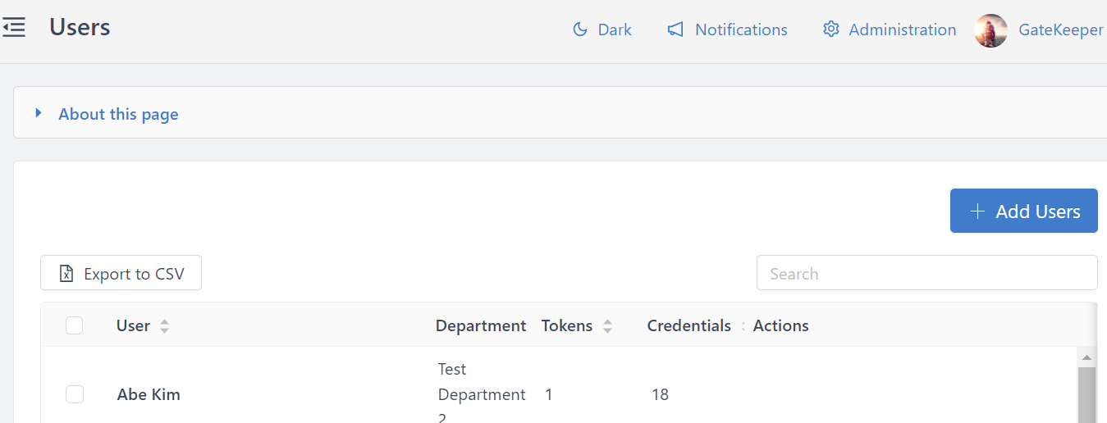
Task: Open the GateKeeper user menu
Action: coord(1060,30)
